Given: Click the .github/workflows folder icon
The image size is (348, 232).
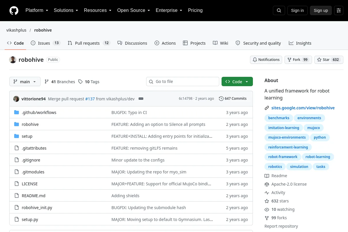Looking at the screenshot, I should (x=17, y=112).
